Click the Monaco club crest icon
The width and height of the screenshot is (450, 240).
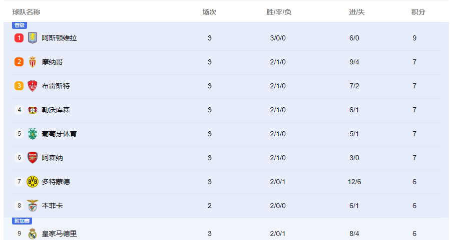tap(33, 62)
